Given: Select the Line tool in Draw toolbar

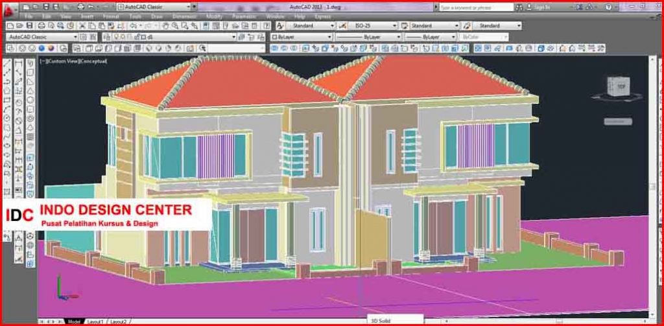Looking at the screenshot, I should 7,64.
